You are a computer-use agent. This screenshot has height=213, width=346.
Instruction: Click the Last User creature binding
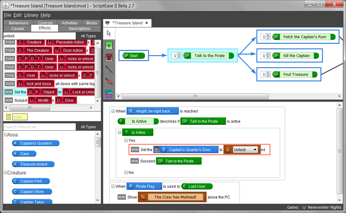[197, 186]
